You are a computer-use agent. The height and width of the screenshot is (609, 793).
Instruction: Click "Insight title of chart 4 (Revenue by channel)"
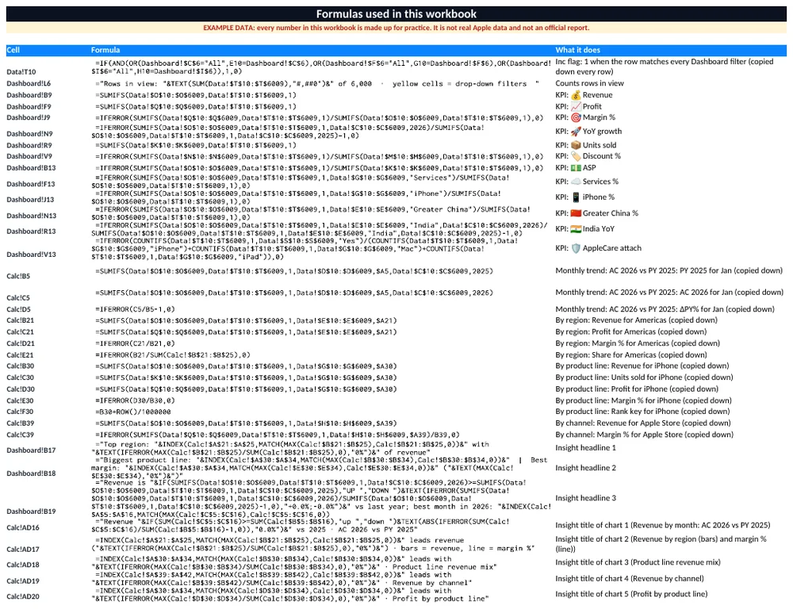[x=630, y=579]
